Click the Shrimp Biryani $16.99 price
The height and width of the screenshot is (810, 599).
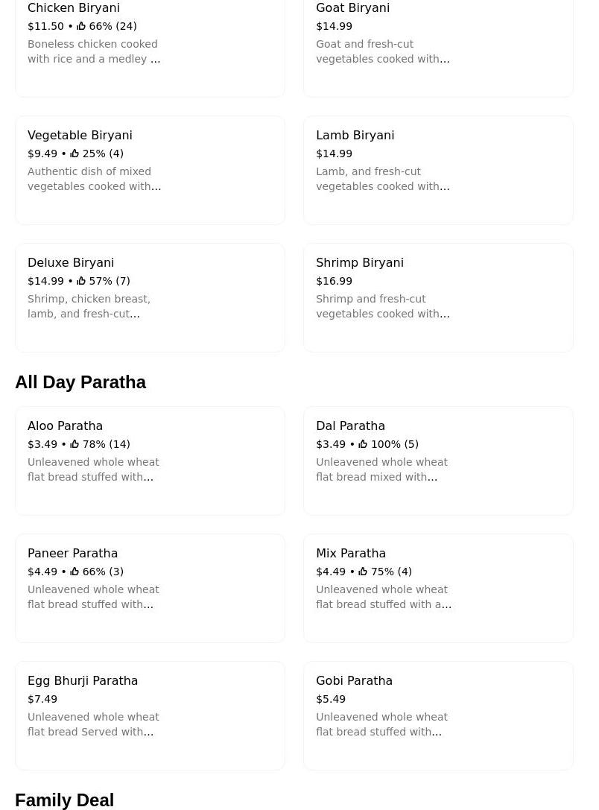click(334, 281)
